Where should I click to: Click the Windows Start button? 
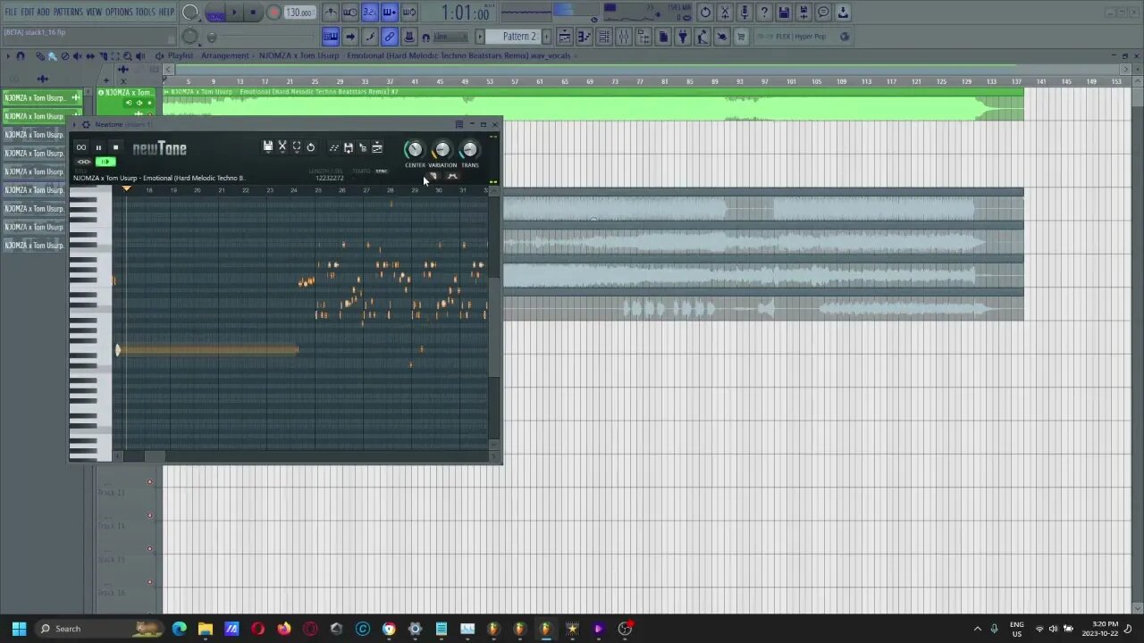click(x=19, y=629)
